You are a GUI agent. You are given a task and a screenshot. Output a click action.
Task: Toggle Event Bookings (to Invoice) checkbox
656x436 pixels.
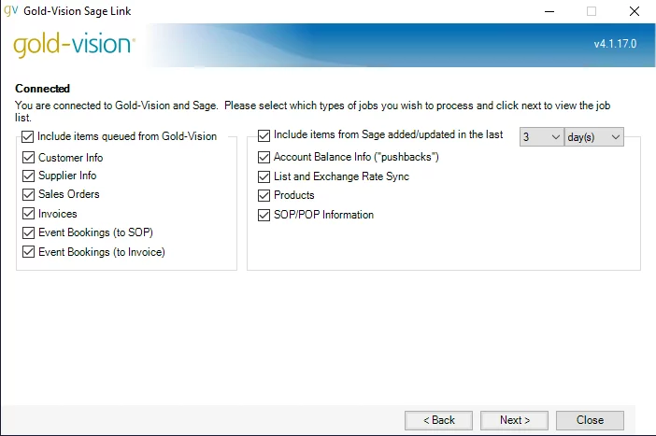(x=28, y=252)
